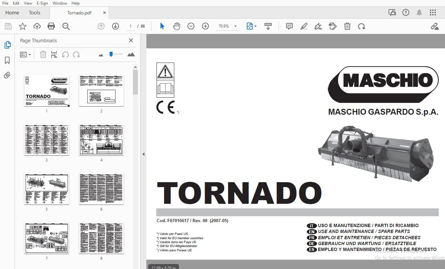
Task: Add a sticky note comment
Action: 289,26
